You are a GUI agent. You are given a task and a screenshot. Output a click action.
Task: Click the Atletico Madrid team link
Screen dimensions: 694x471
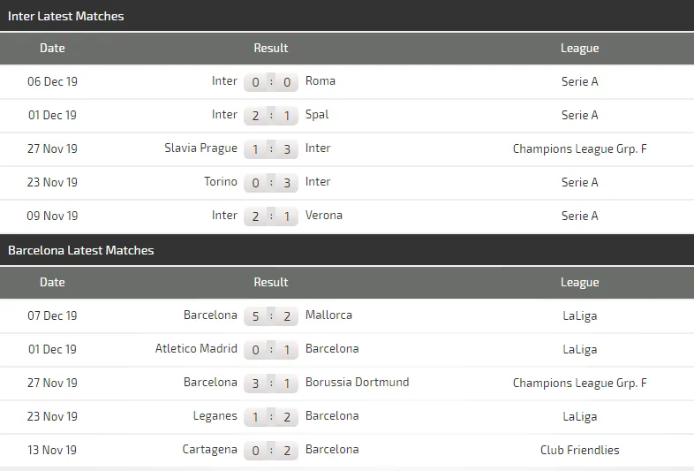(196, 349)
